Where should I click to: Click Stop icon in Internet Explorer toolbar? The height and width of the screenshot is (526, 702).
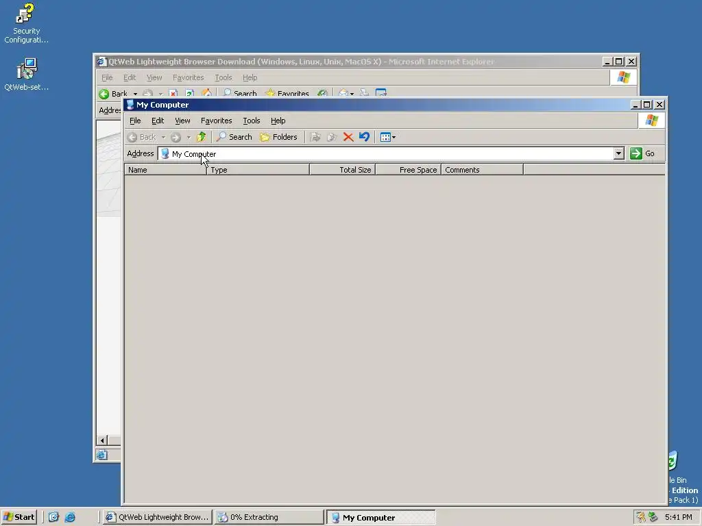tap(173, 93)
